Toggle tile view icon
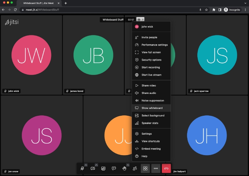Screen dimensions: 249x176 pos(145,169)
